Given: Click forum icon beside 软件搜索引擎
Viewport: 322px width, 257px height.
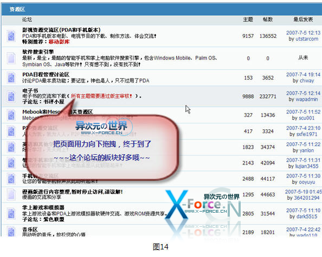Looking at the screenshot, I should click(x=11, y=58).
